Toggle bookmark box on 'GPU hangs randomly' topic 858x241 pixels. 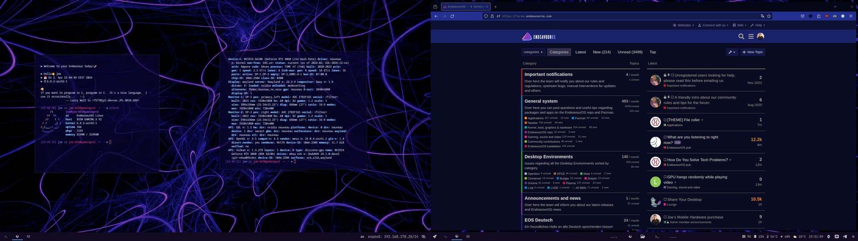pyautogui.click(x=665, y=177)
